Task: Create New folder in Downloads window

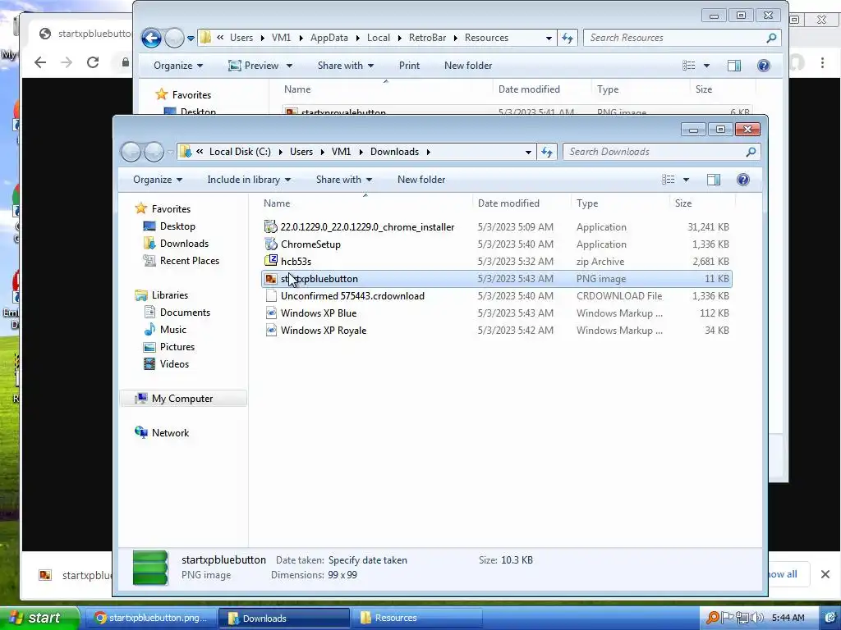Action: (x=421, y=180)
